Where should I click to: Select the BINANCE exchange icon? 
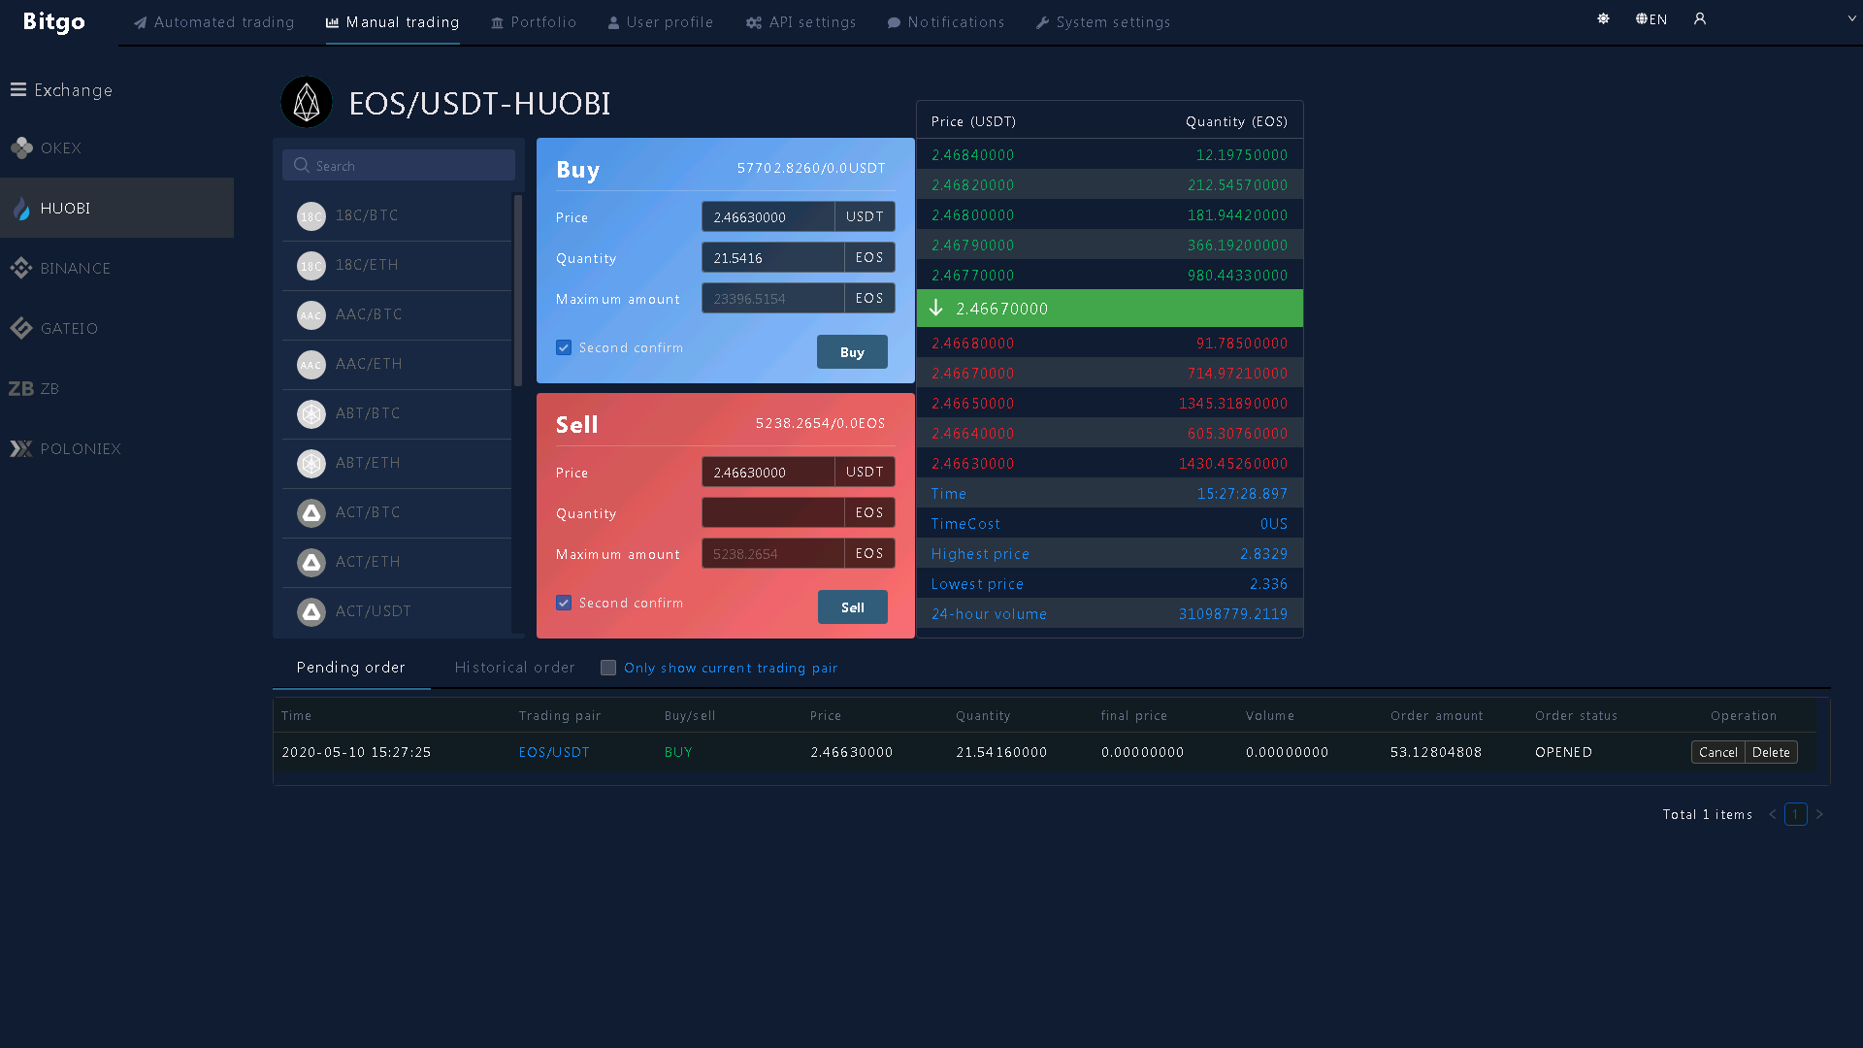click(21, 268)
